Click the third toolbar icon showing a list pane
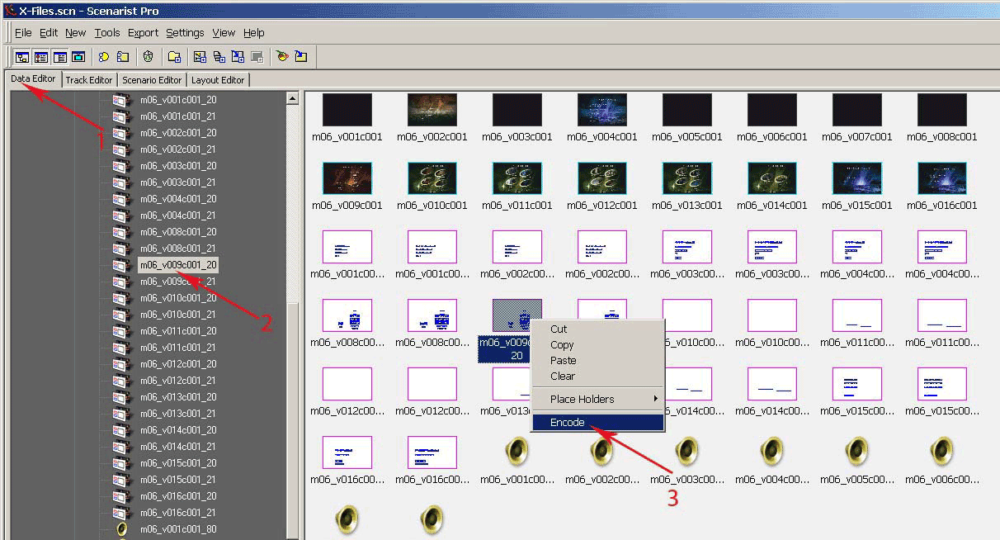This screenshot has width=1000, height=540. [59, 57]
